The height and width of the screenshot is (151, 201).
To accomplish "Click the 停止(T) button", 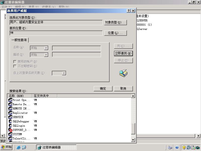I will [123, 60].
